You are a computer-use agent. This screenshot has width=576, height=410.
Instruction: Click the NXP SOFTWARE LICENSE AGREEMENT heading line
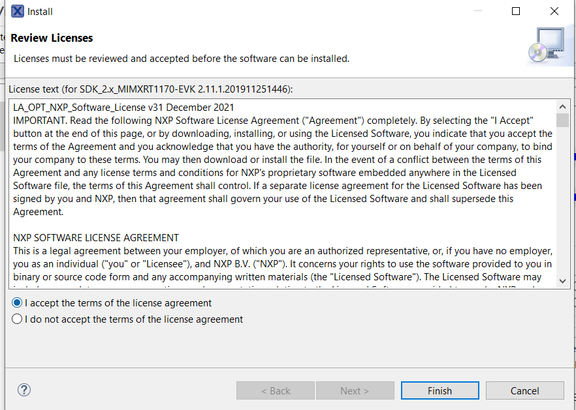[96, 238]
